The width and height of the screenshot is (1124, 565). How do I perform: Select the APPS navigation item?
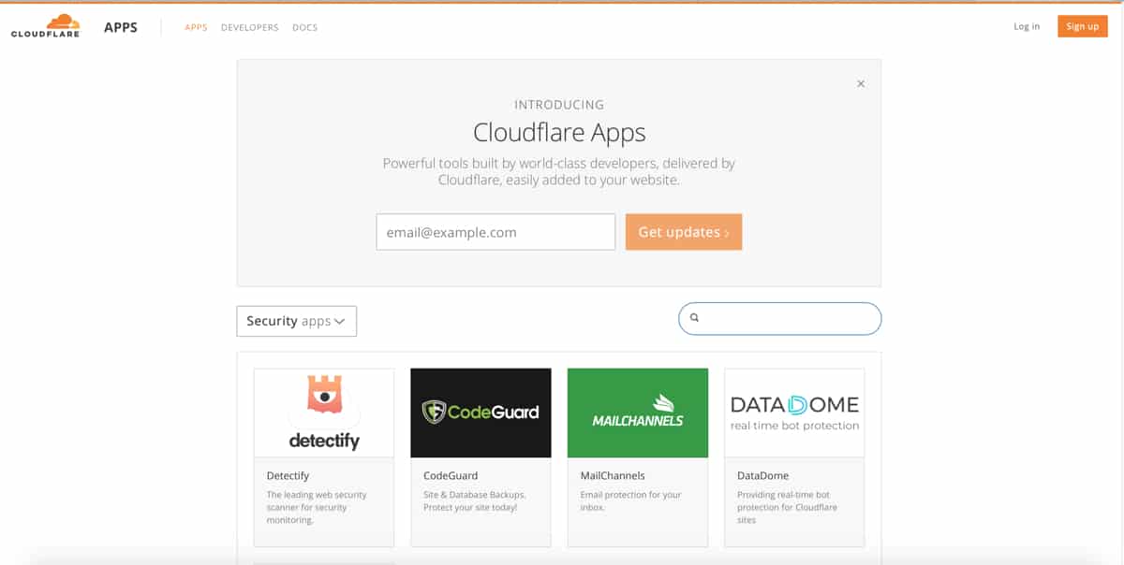196,27
